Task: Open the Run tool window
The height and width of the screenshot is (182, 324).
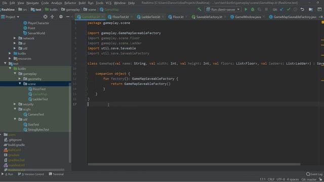Action: click(8, 174)
